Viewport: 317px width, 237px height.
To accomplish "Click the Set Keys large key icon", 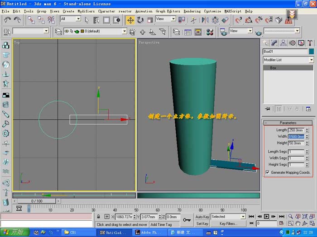I will click(x=187, y=220).
